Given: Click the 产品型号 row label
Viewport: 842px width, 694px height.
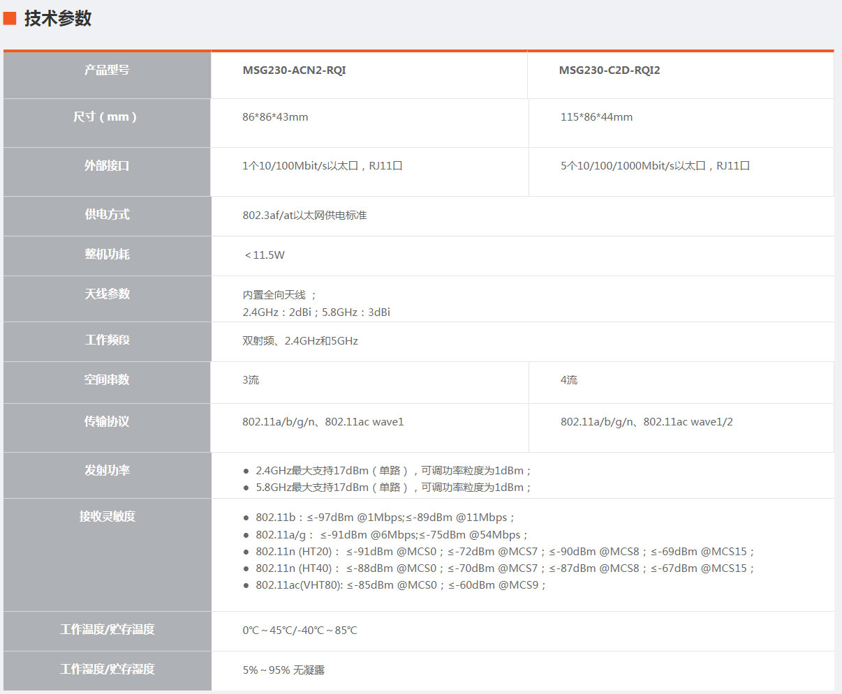Looking at the screenshot, I should point(107,70).
